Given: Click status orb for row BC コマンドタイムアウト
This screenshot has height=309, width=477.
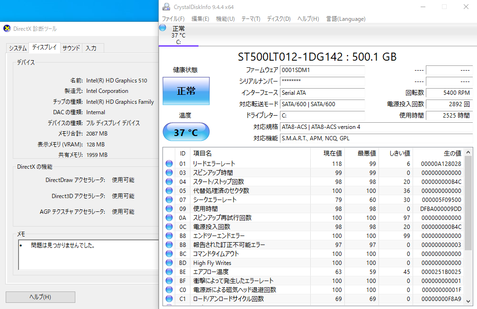Looking at the screenshot, I should click(x=169, y=254).
